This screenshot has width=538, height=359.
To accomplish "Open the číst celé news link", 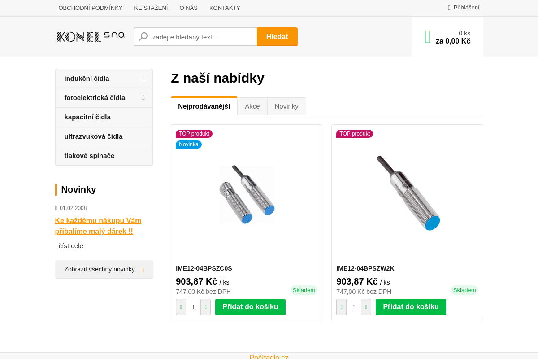I will click(70, 245).
